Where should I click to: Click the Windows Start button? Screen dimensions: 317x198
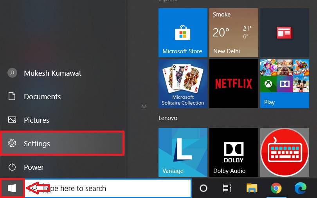(12, 188)
